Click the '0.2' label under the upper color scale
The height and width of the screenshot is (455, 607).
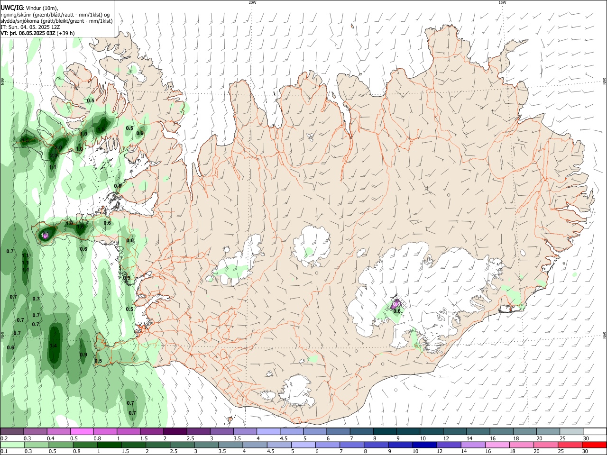(x=4, y=438)
